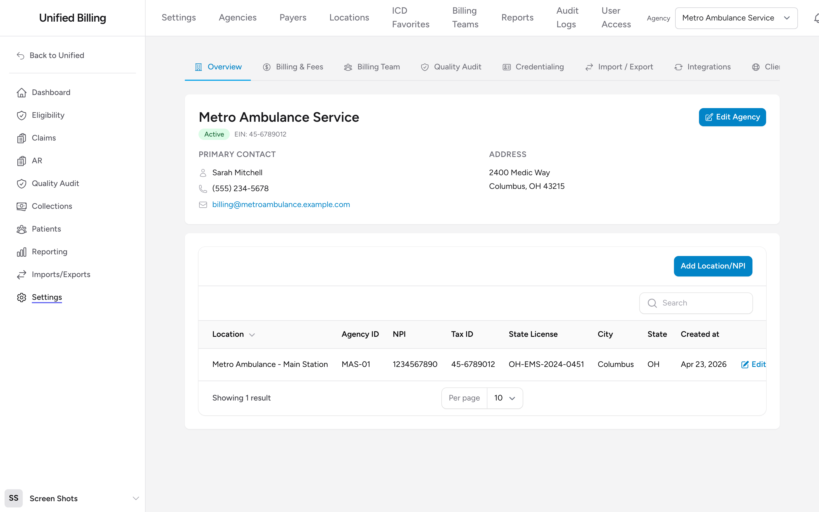Click the billing@metroambulance.example.com email link

(281, 205)
